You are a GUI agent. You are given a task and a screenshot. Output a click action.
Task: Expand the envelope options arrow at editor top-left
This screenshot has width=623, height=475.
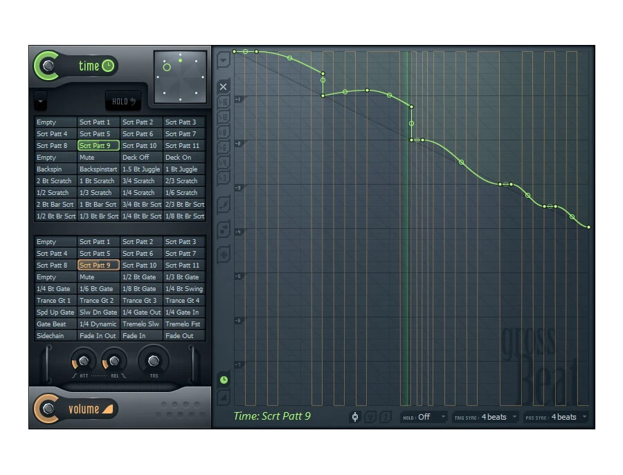(x=224, y=61)
